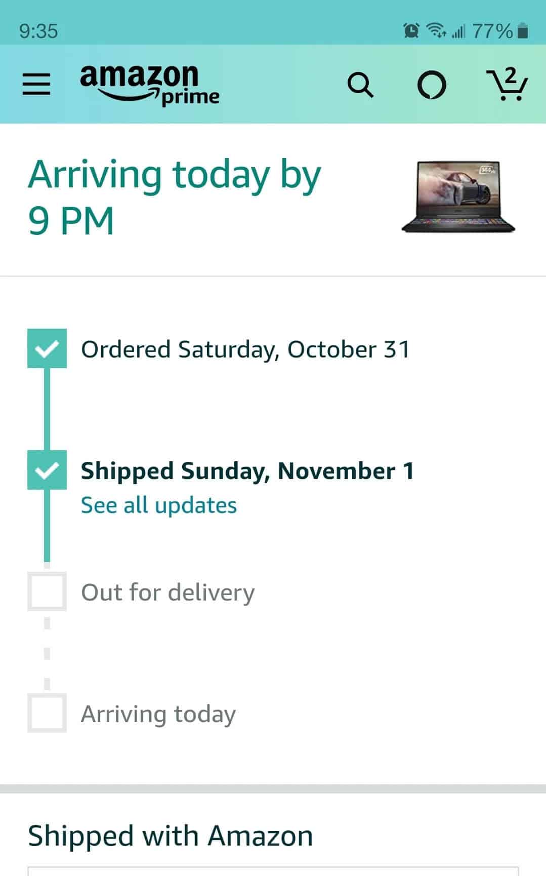
Task: Tap the Shipped with Amazon section header
Action: (x=171, y=835)
